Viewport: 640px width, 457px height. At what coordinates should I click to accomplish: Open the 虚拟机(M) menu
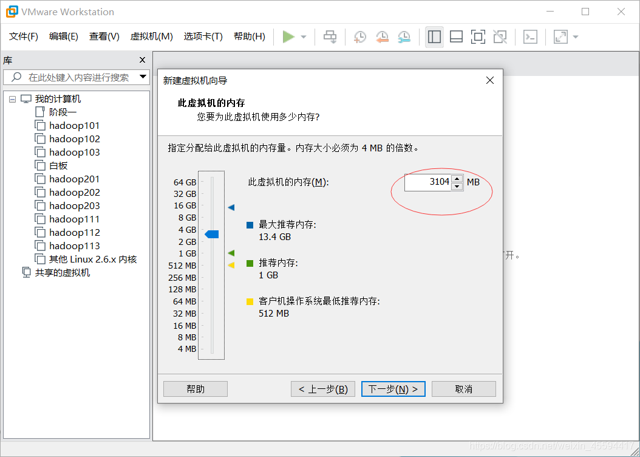(x=151, y=36)
